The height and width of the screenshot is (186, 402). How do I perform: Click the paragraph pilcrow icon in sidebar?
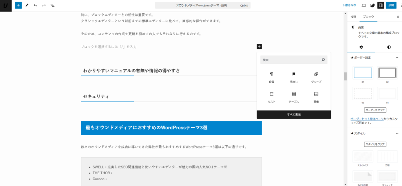[353, 27]
